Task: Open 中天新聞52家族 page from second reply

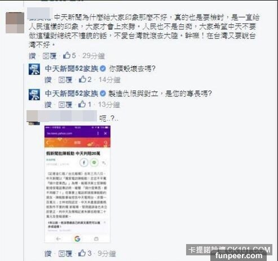Action: [72, 93]
